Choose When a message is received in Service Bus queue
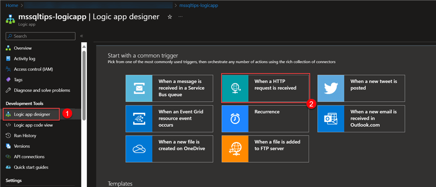The image size is (436, 187). [170, 88]
